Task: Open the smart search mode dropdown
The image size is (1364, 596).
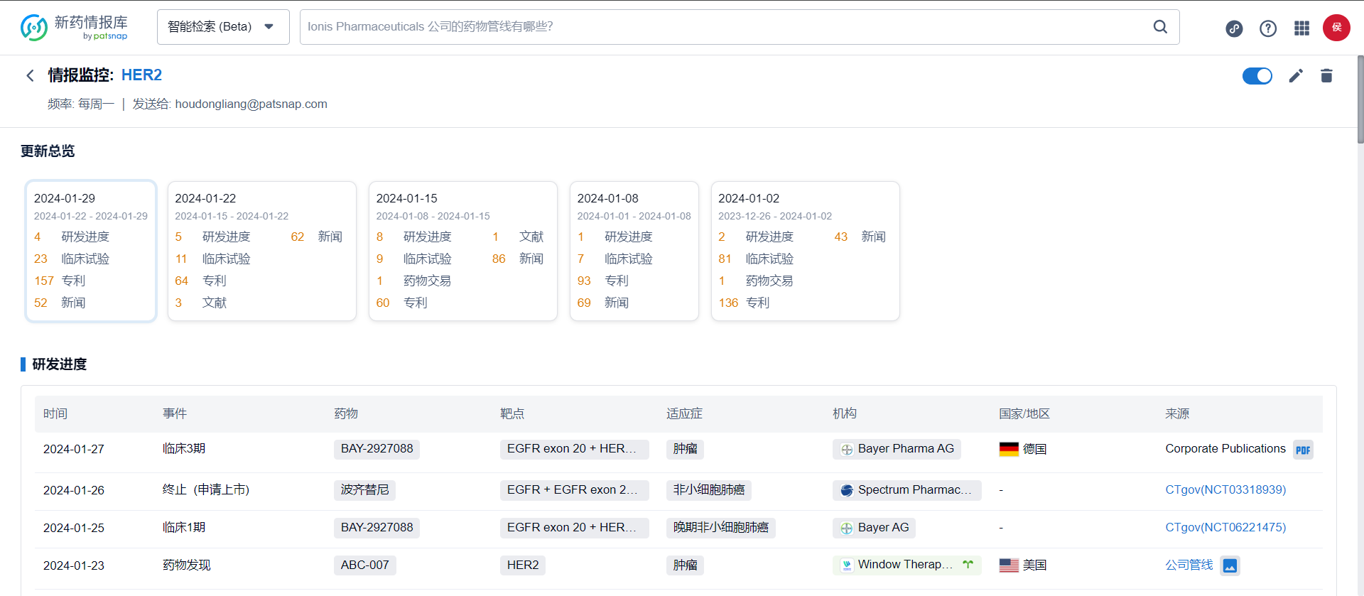Action: (223, 27)
